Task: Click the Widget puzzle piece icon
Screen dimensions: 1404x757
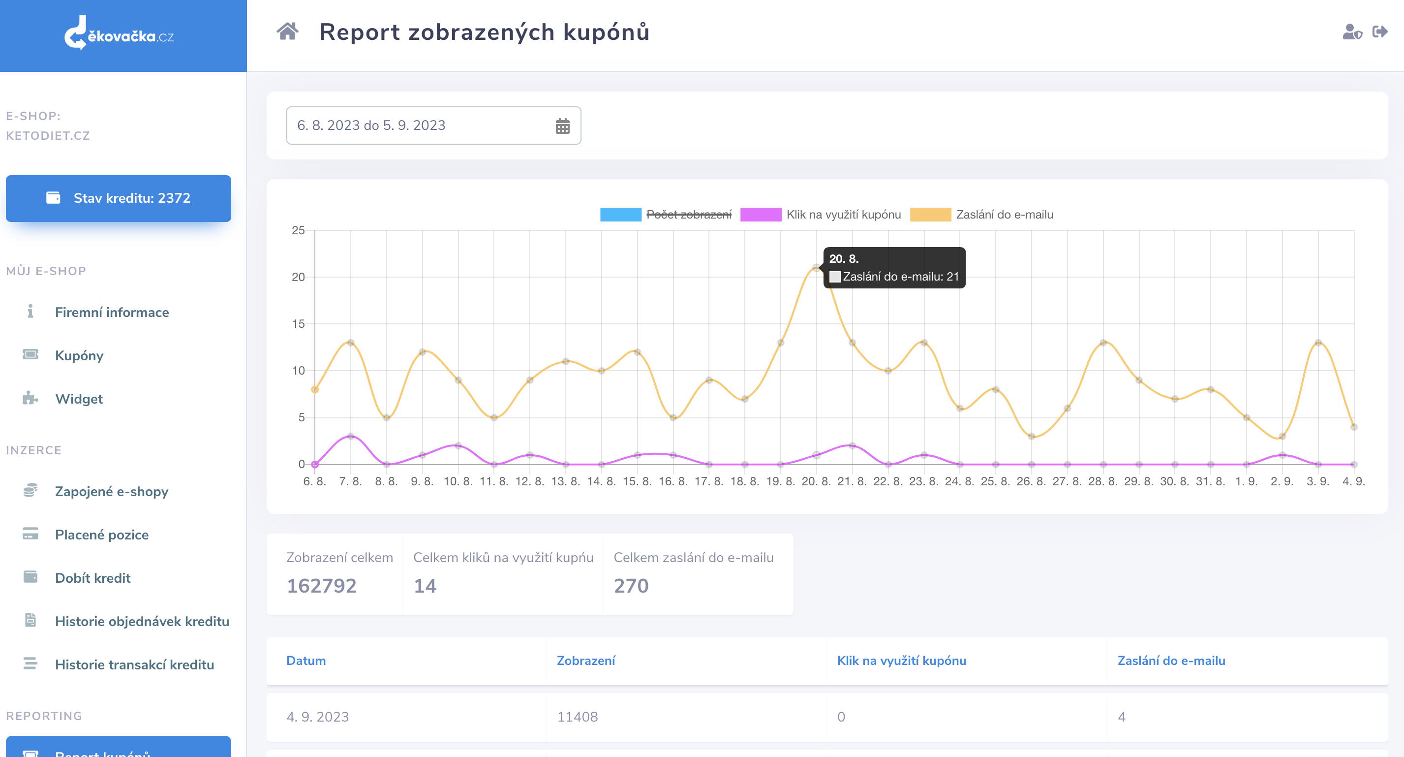Action: [x=31, y=398]
